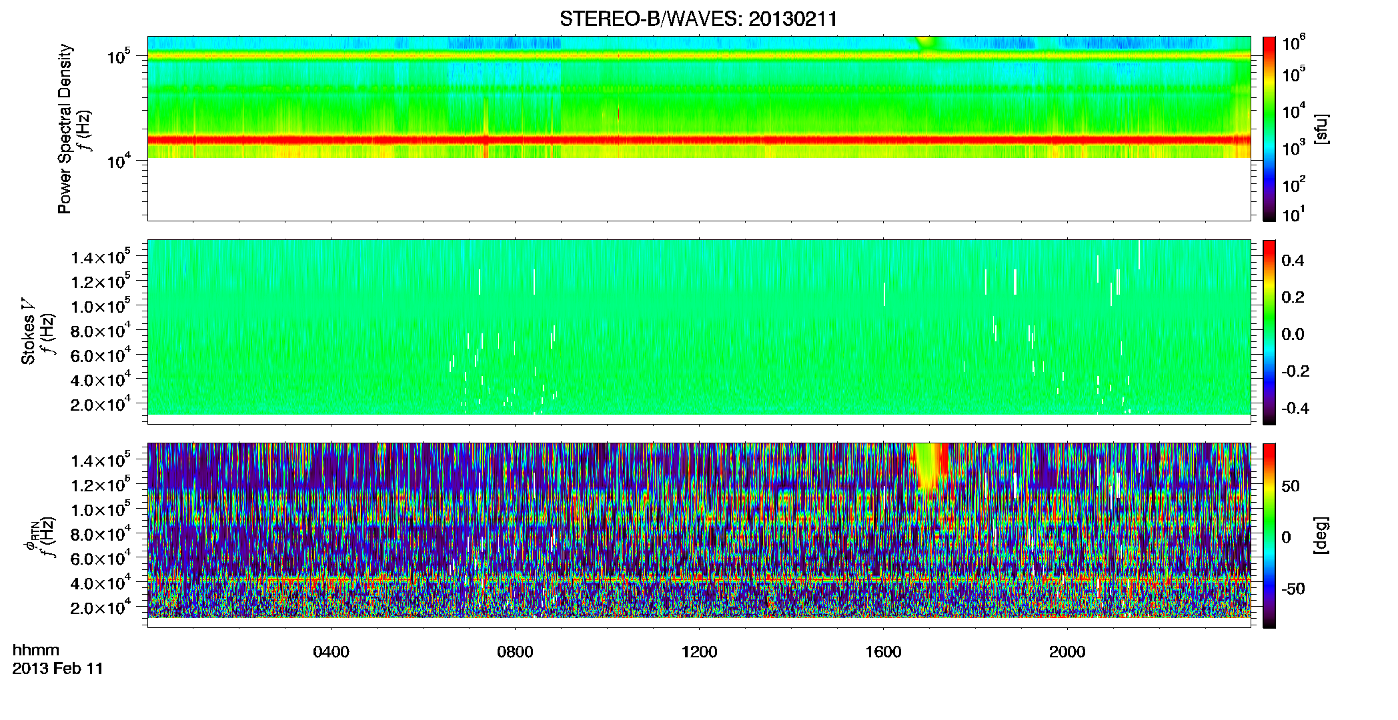Click the 0800 time axis label
The image size is (1398, 720).
515,652
